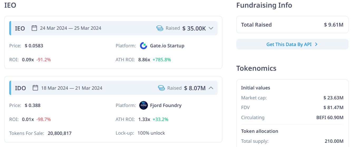352x147 pixels.
Task: Click the IDO round header bar
Action: click(127, 88)
